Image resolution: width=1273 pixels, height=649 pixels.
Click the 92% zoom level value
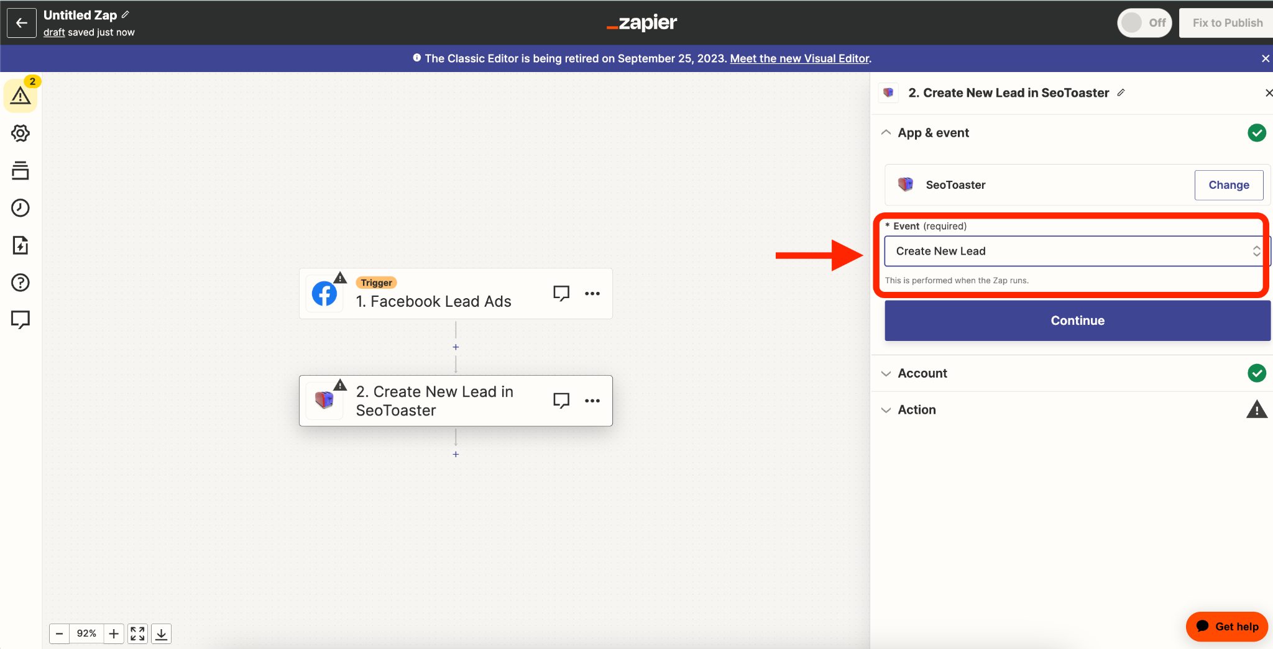coord(86,633)
